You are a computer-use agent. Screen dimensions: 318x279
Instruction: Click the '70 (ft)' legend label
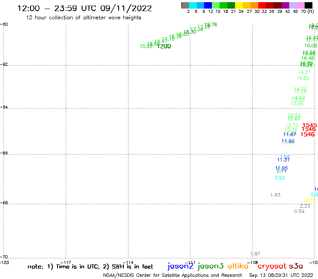click(x=307, y=12)
